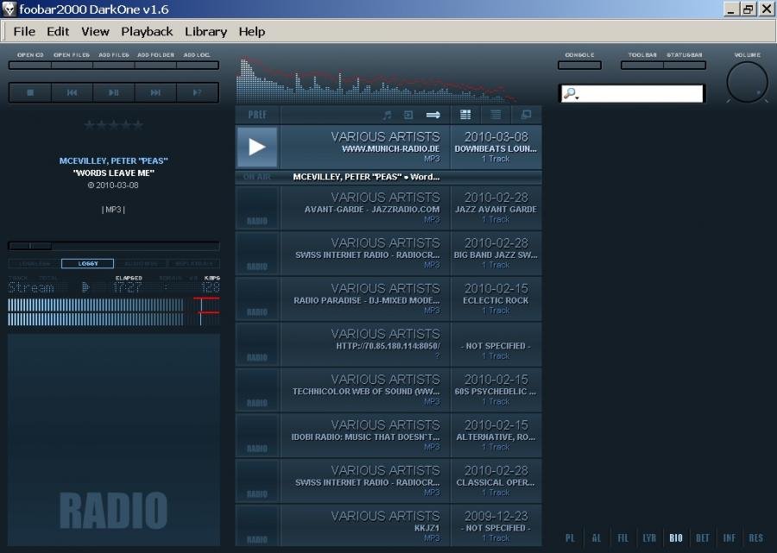Select the Big Band Jazz SW station row
777x553 pixels.
pos(388,254)
